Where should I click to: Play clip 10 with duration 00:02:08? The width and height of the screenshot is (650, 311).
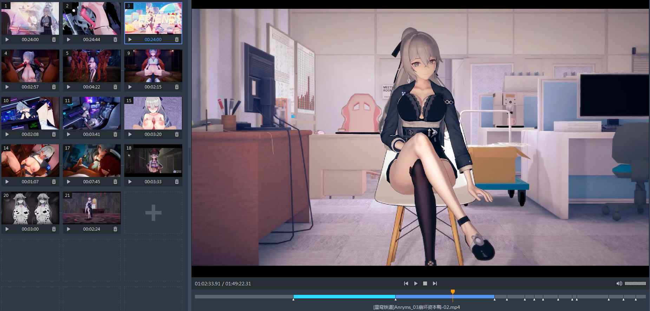tap(7, 134)
